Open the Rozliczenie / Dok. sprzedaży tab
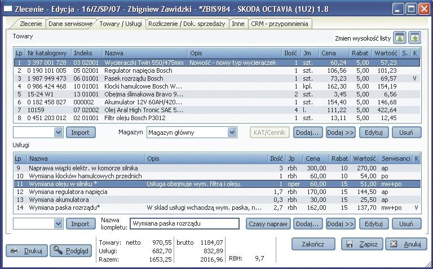This screenshot has width=433, height=269. click(187, 24)
